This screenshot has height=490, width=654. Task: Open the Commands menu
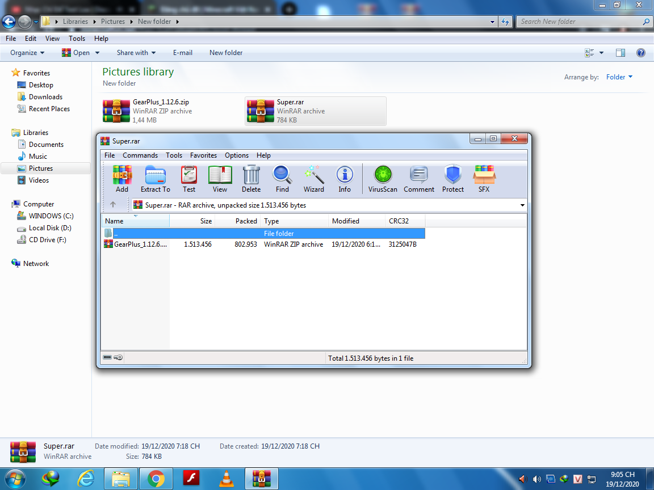point(140,155)
